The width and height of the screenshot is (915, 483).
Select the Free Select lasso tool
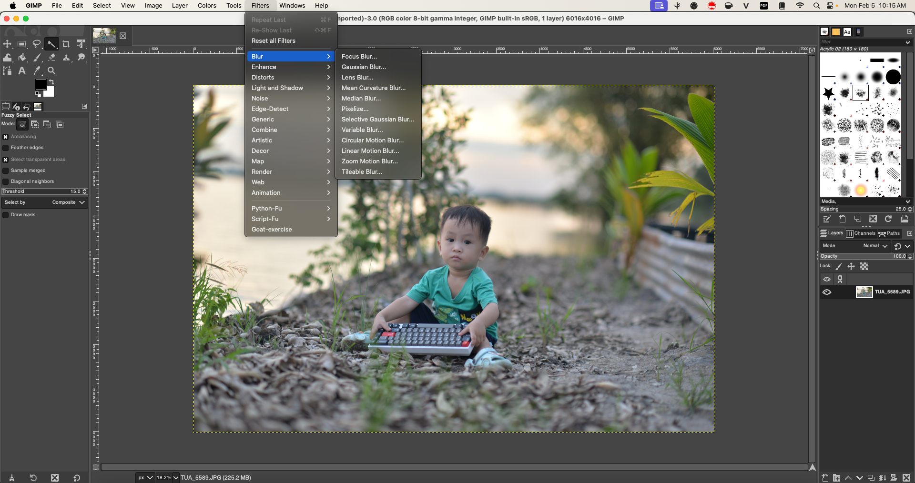click(x=37, y=44)
